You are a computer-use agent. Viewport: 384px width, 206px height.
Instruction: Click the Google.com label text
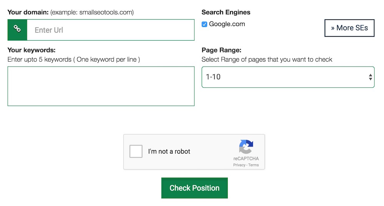pyautogui.click(x=227, y=24)
